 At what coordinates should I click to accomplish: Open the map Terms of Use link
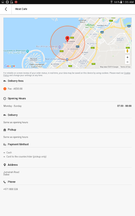coord(125,67)
